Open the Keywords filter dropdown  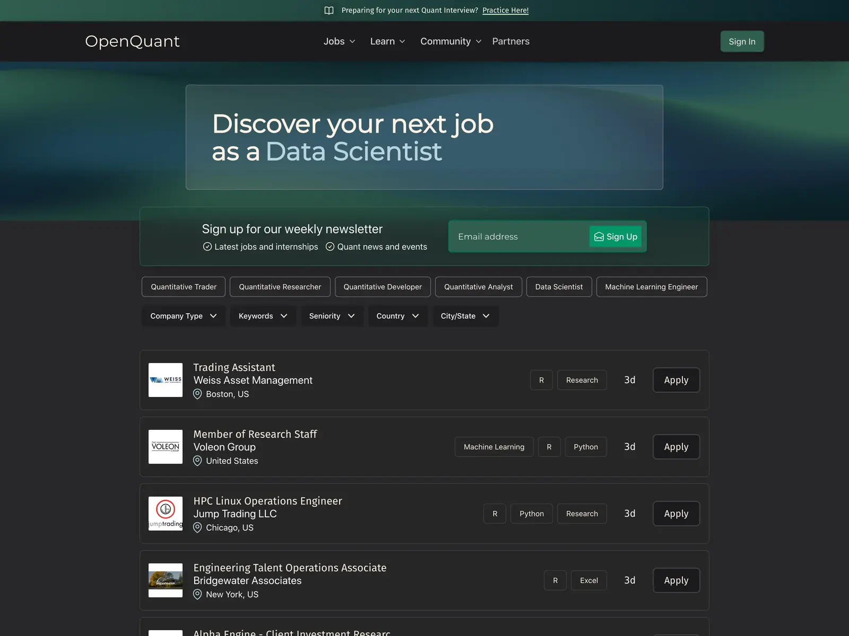[263, 316]
